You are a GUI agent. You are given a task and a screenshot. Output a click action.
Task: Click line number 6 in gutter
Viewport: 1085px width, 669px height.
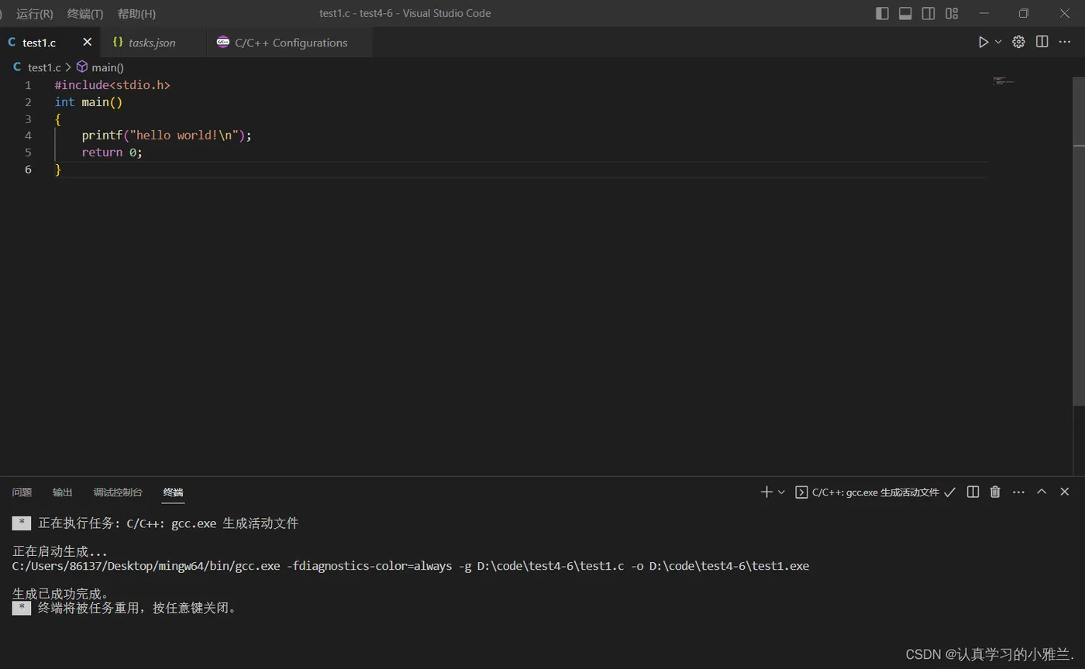(x=28, y=170)
